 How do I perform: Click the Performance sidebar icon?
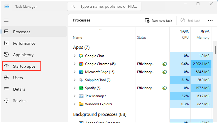pos(6,43)
